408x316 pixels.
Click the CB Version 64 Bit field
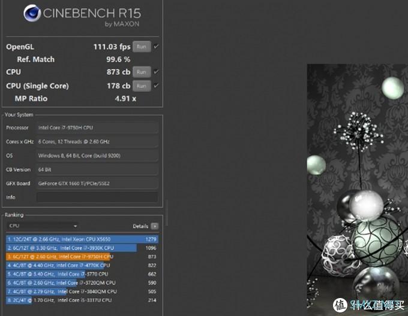coord(97,170)
